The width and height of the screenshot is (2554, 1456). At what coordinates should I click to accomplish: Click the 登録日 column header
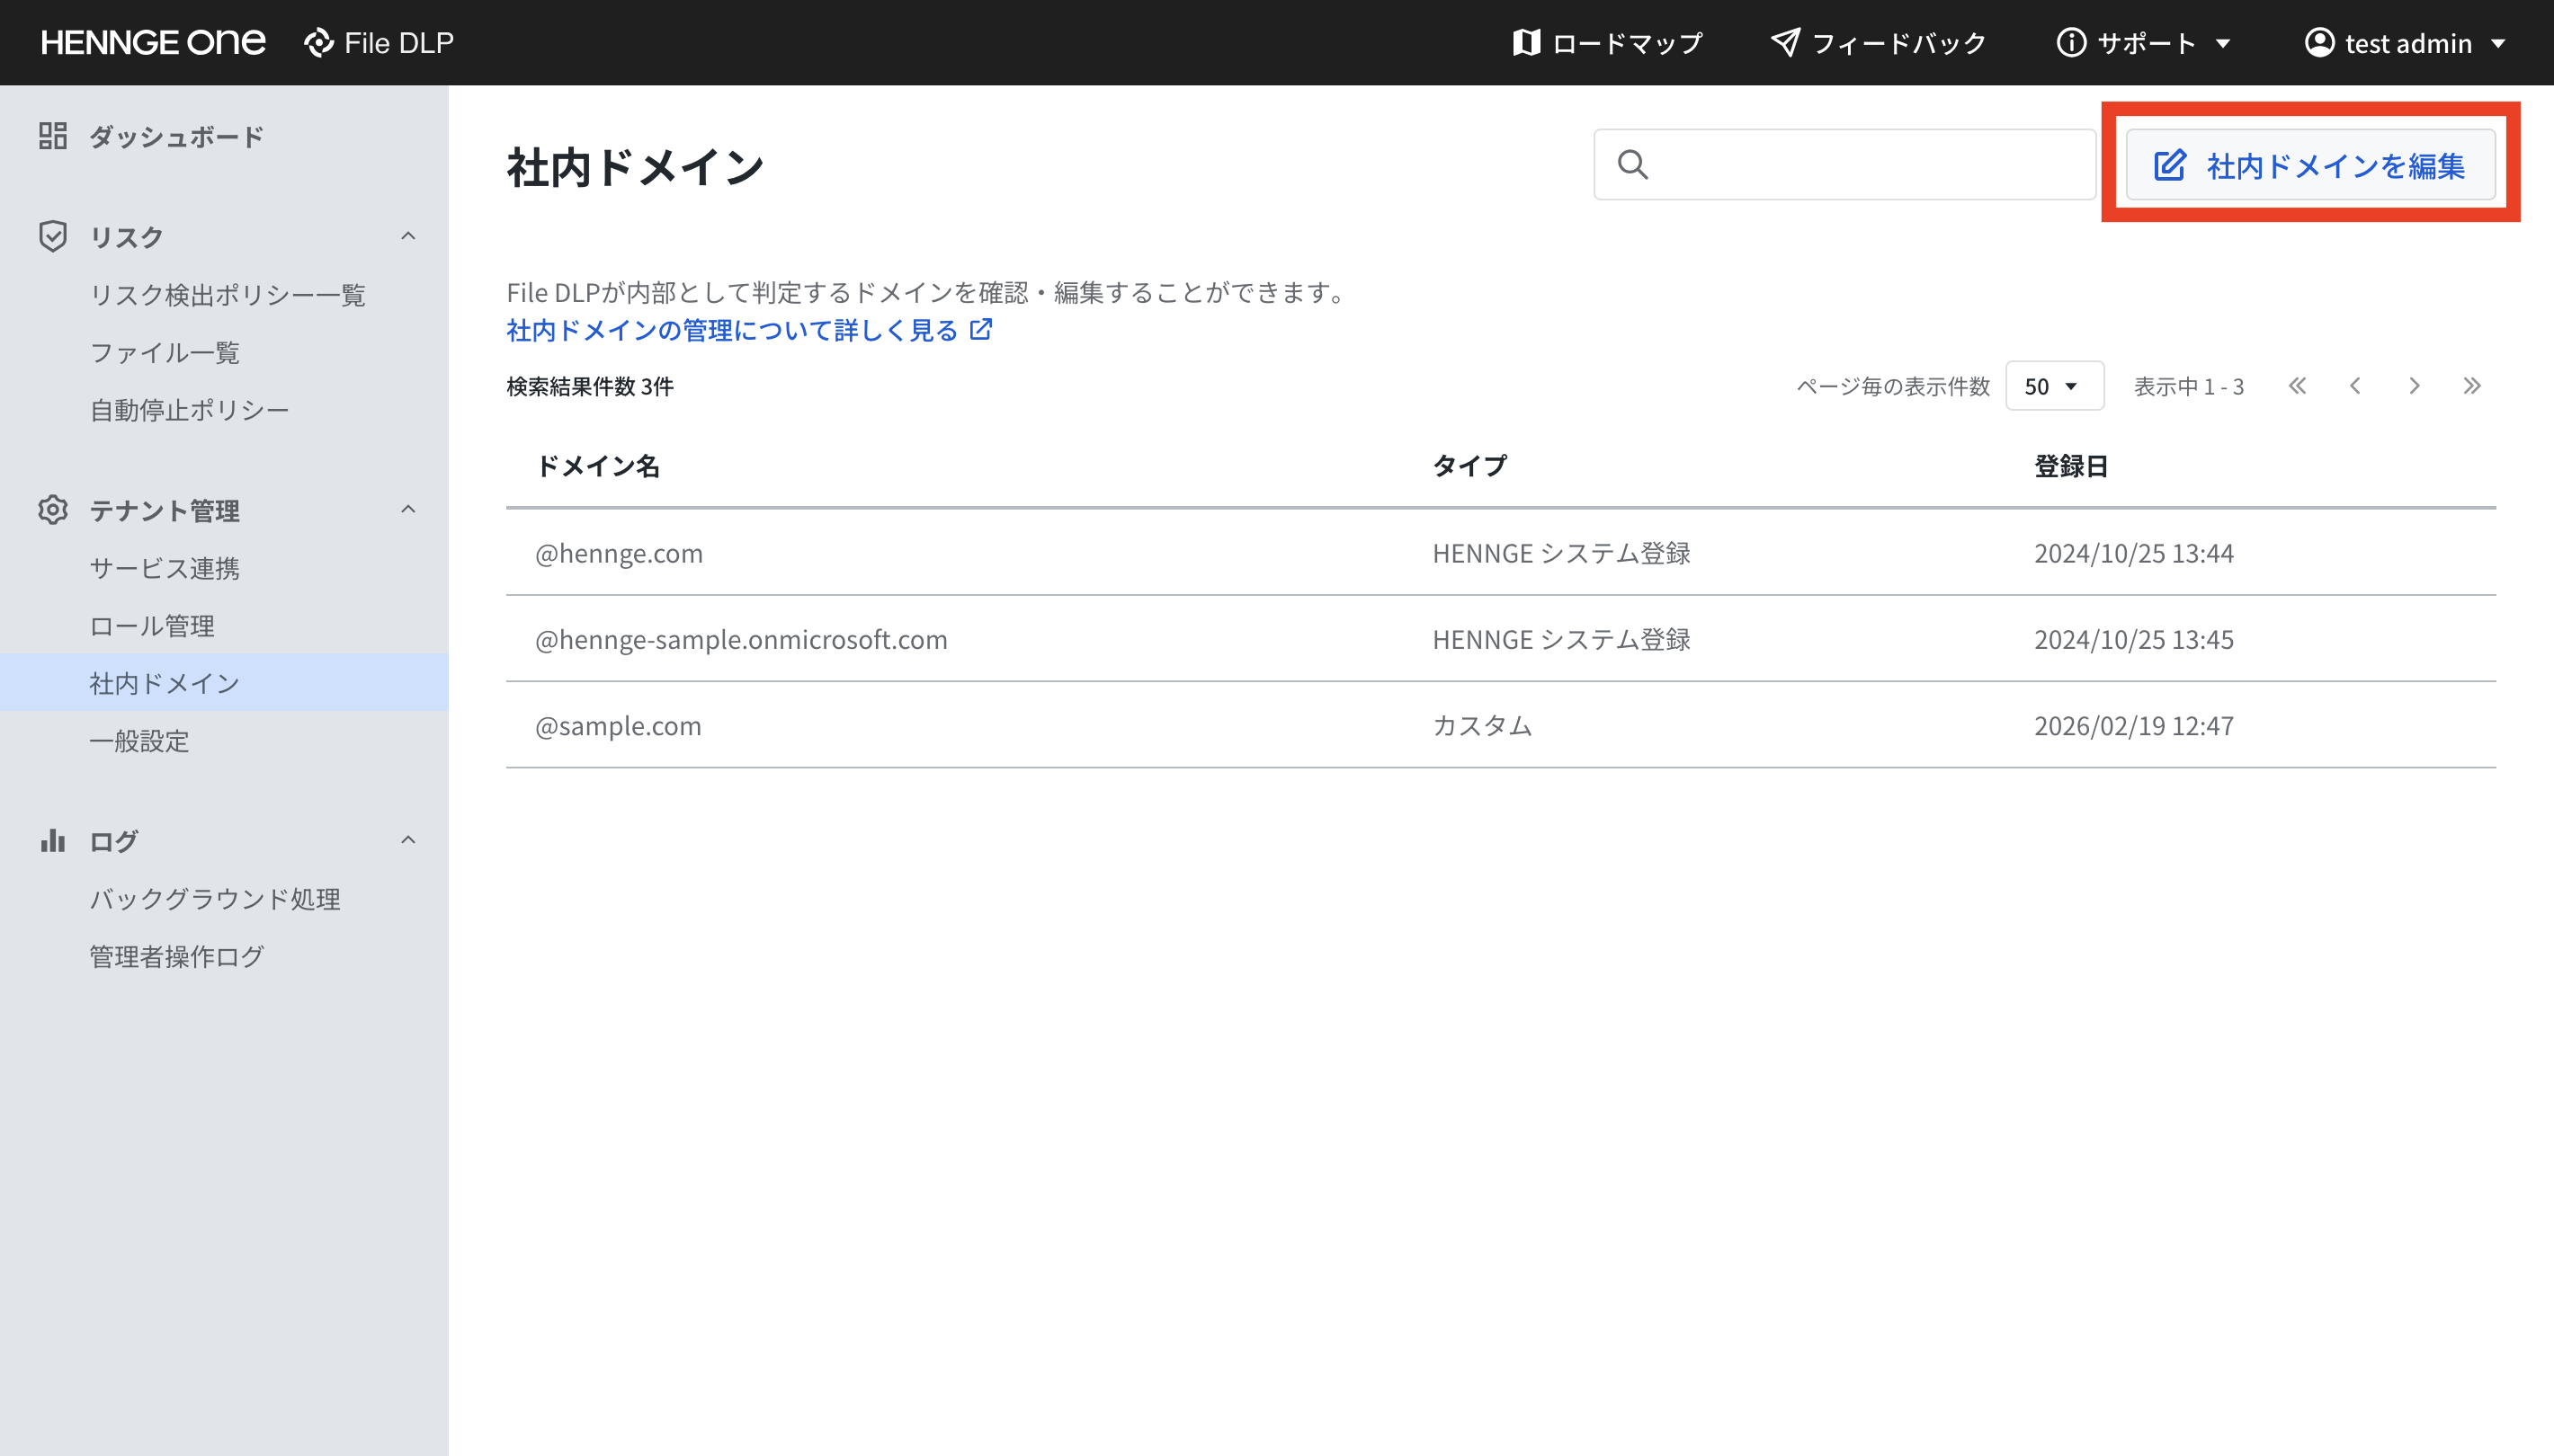coord(2071,466)
